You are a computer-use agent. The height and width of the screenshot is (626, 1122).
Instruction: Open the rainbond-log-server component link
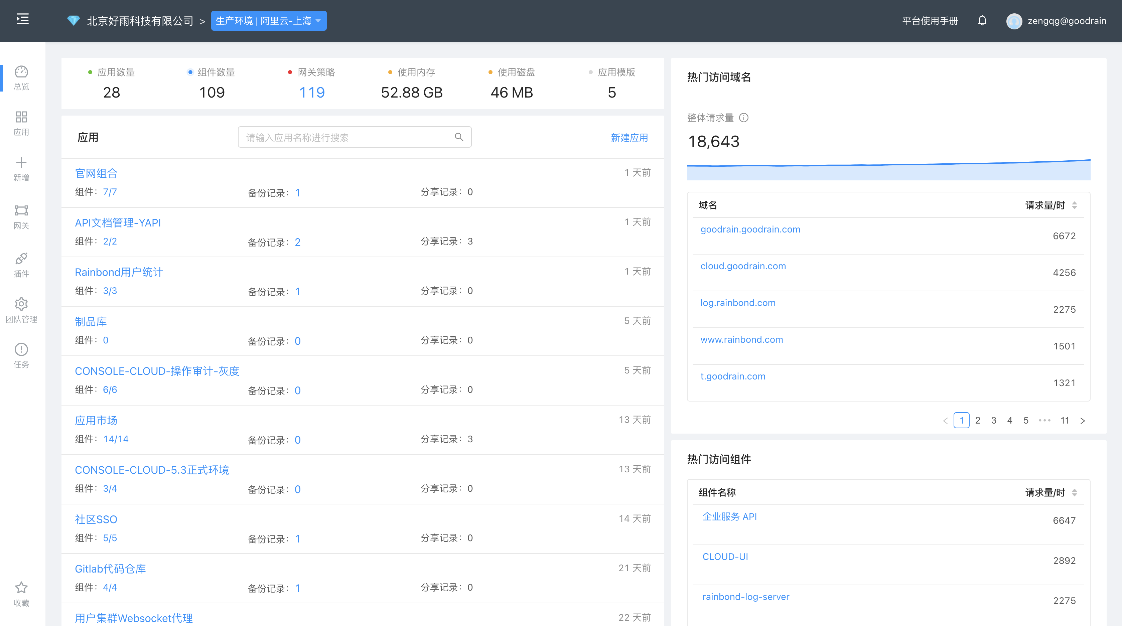coord(746,597)
